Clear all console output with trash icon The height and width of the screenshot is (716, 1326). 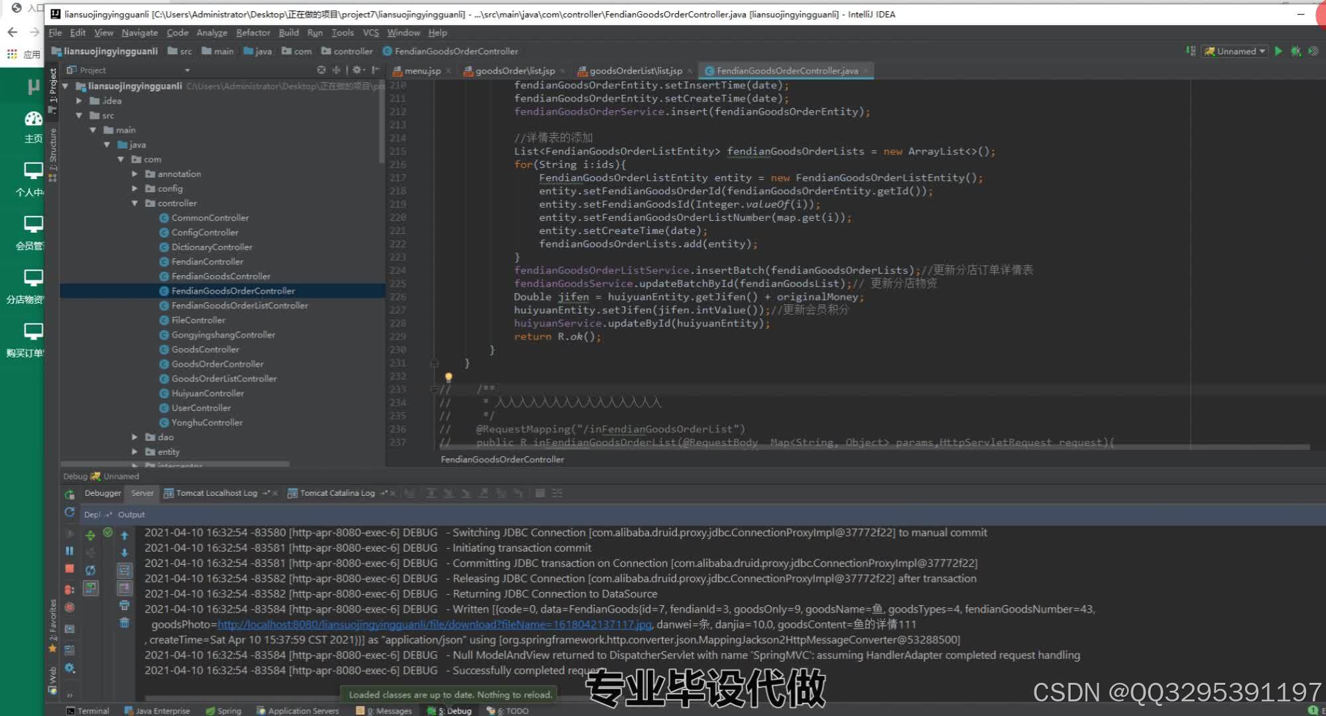point(124,623)
